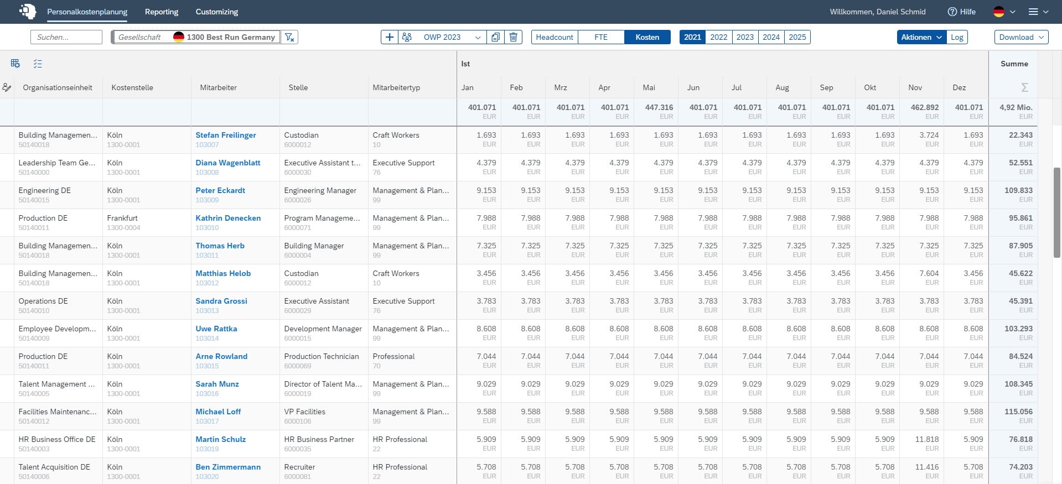Open the Reporting tab
This screenshot has width=1062, height=484.
click(162, 12)
